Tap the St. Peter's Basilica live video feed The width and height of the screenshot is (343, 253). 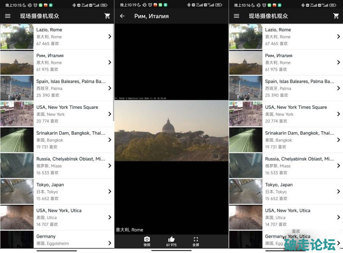coord(171,130)
